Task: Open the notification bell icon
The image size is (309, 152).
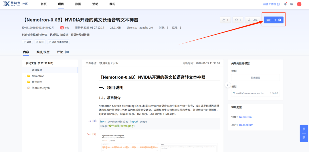Action: [x=285, y=4]
